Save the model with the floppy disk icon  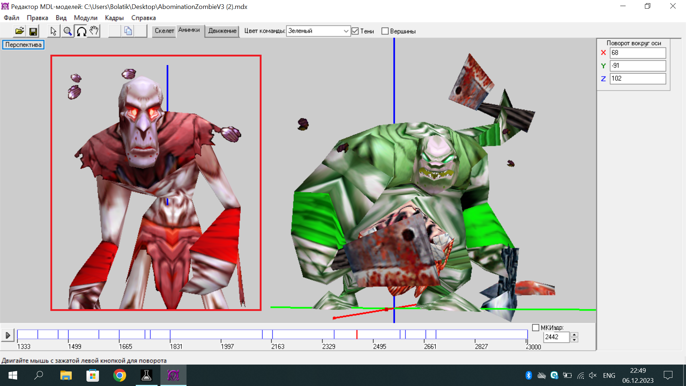point(33,31)
